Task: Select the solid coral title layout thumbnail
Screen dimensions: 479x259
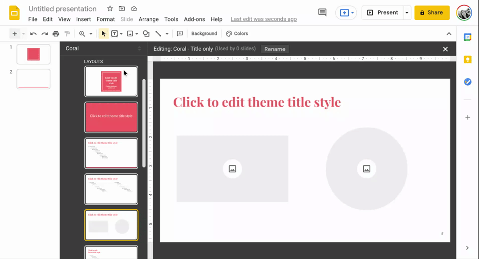Action: click(111, 117)
